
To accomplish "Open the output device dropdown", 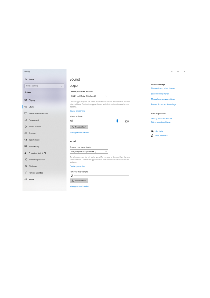I will [89, 96].
